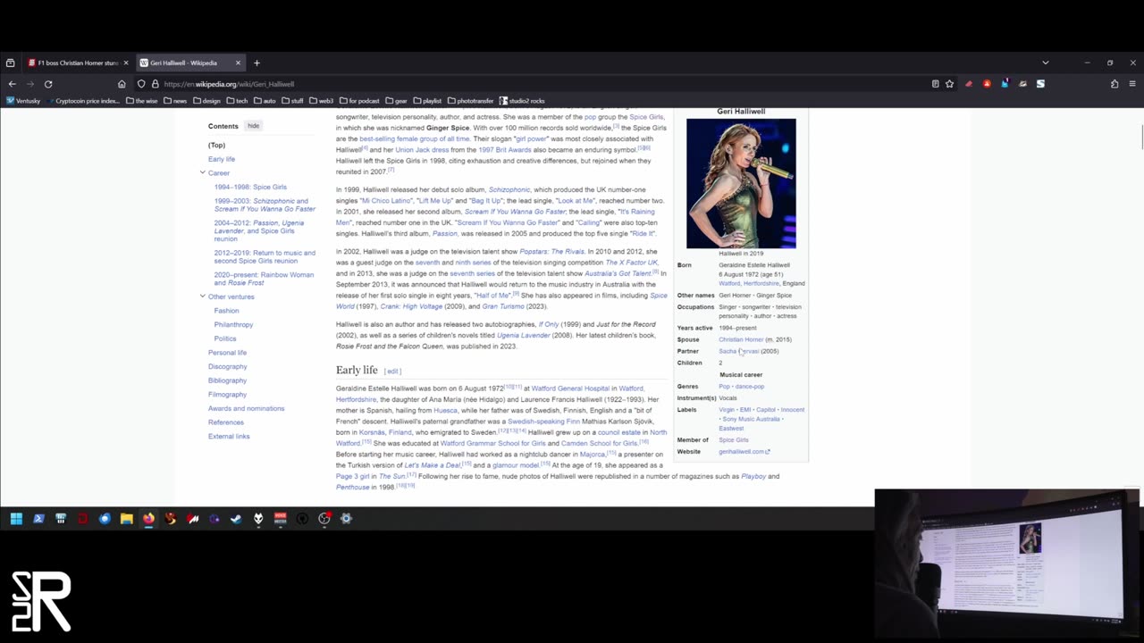This screenshot has height=643, width=1144.
Task: Enlarge Geri Halliwell infobox photo
Action: point(741,183)
